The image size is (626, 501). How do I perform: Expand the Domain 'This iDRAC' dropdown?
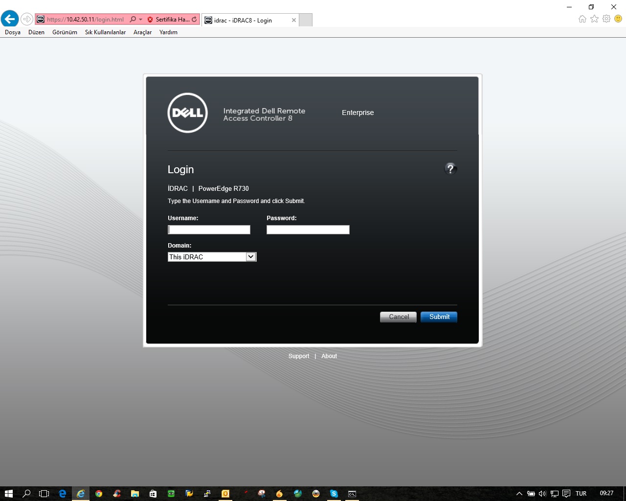212,257
